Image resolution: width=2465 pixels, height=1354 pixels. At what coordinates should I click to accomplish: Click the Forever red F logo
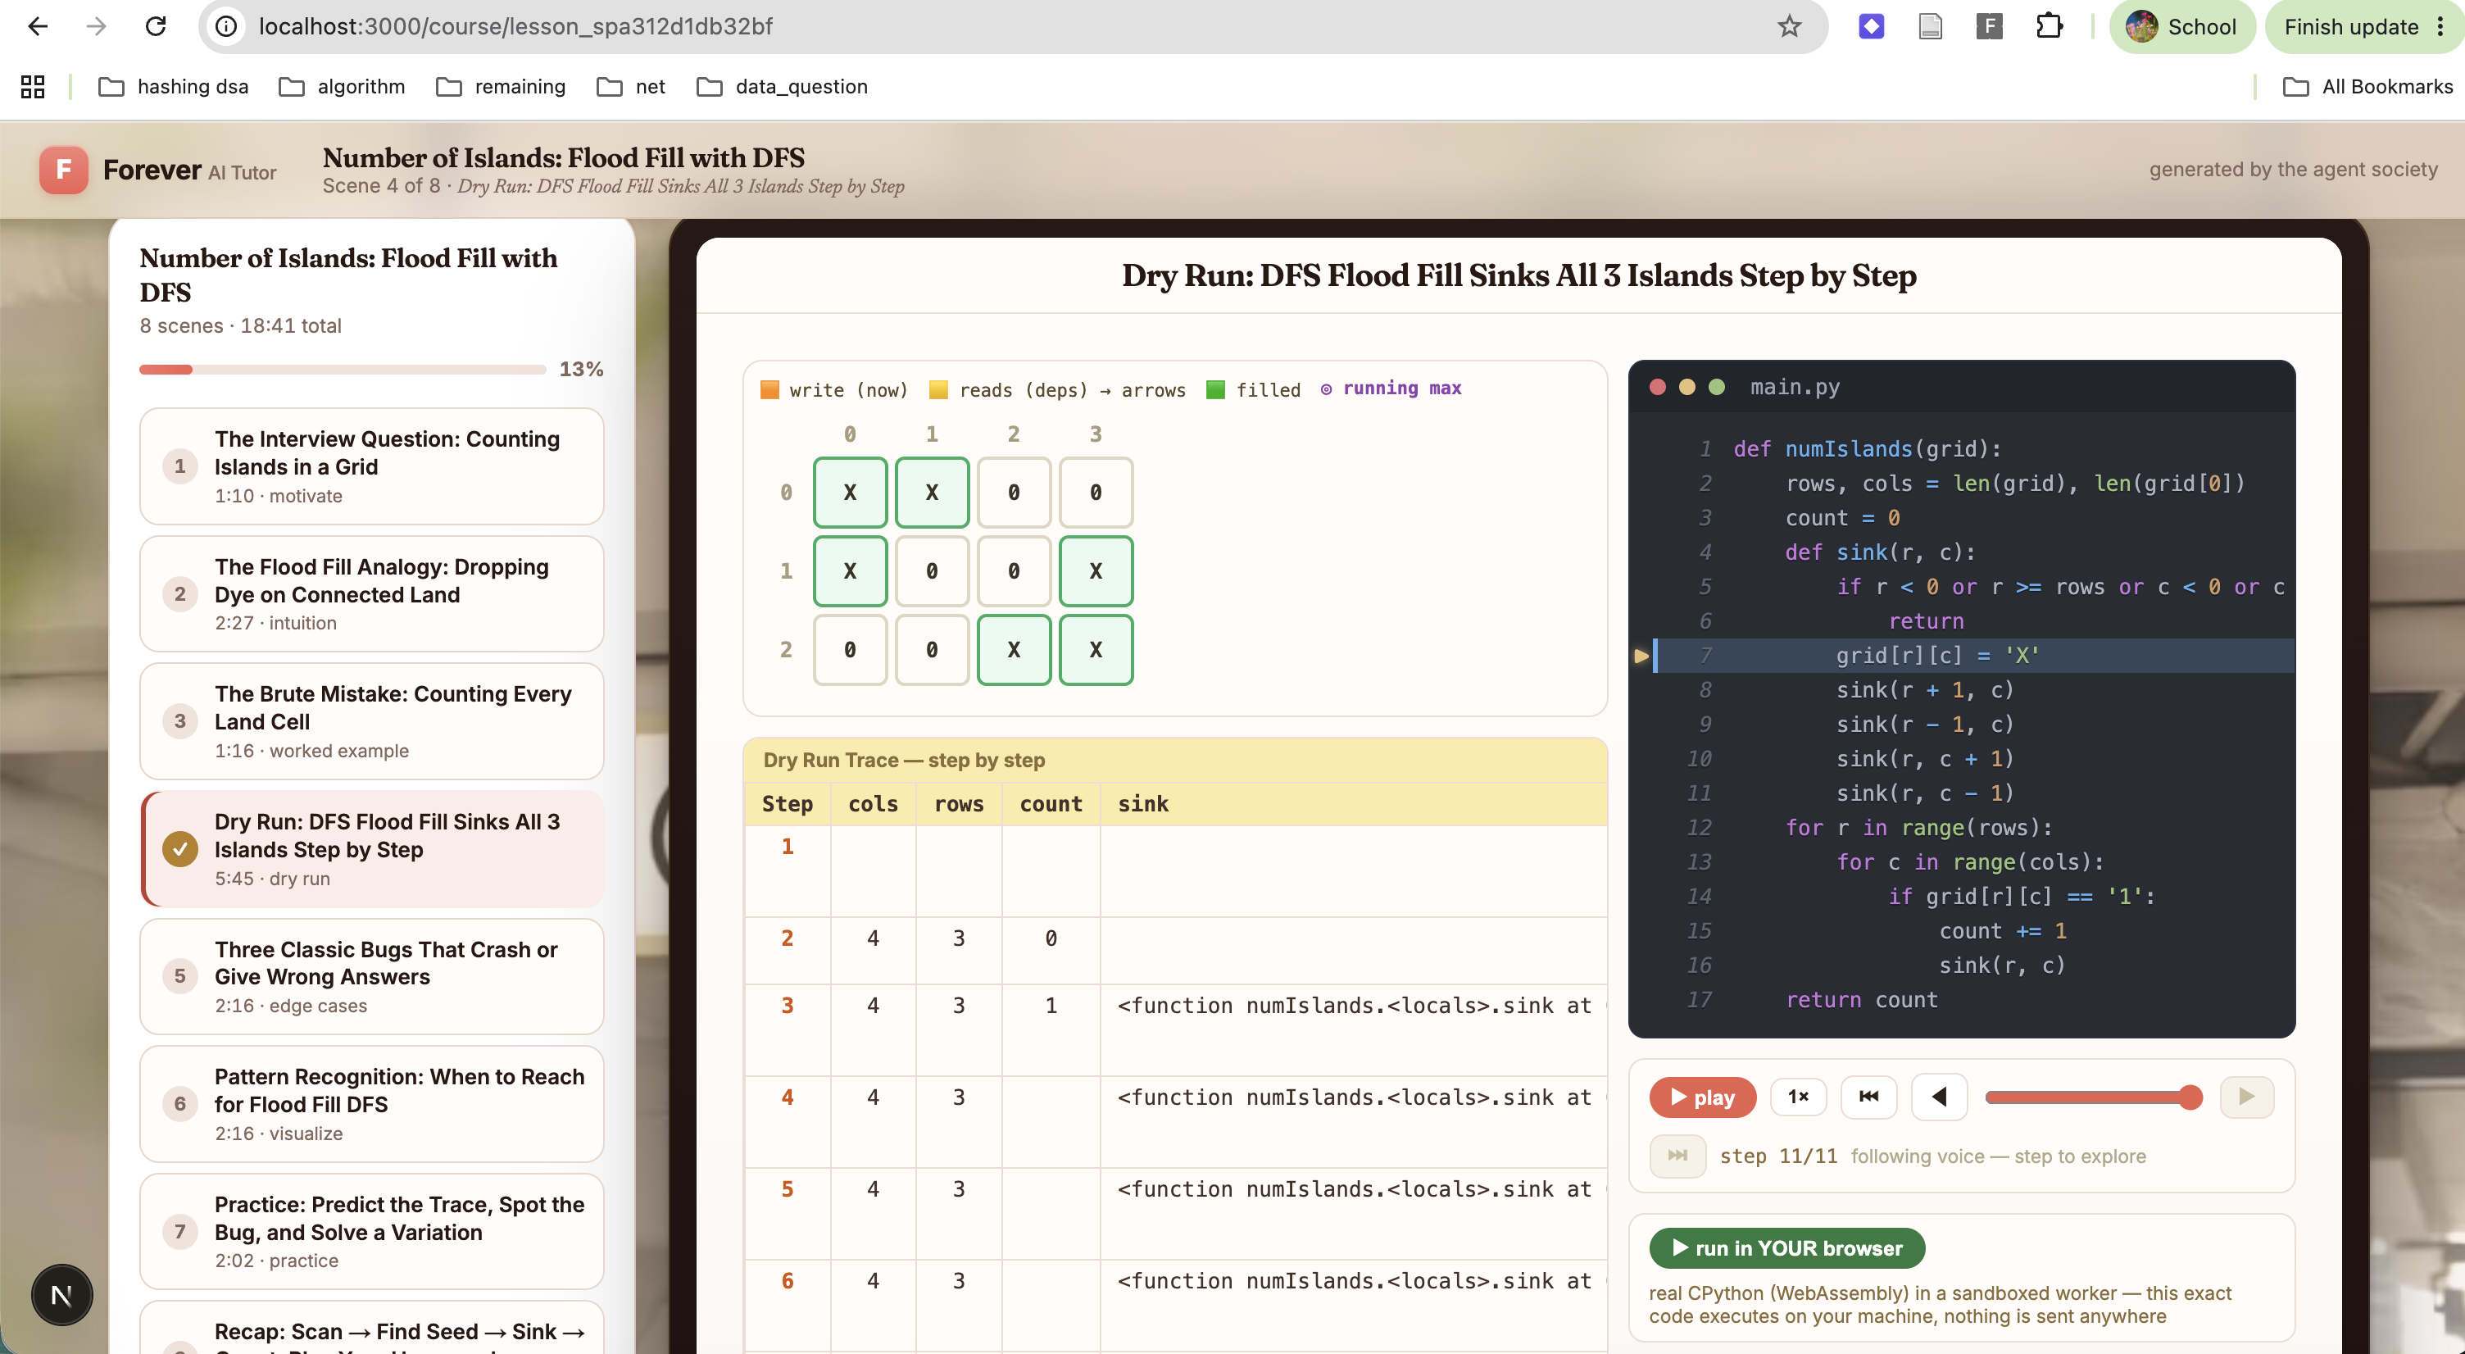63,170
